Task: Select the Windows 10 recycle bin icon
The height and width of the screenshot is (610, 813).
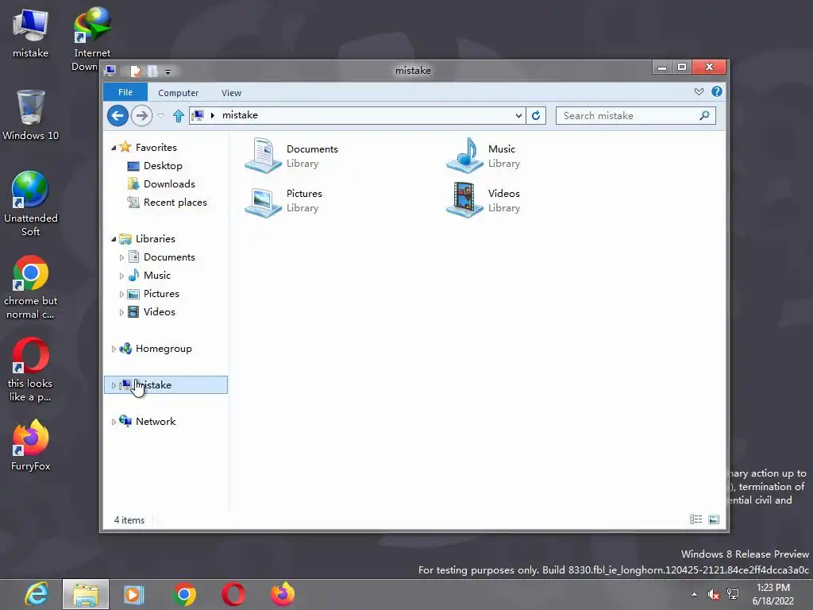Action: pyautogui.click(x=31, y=115)
